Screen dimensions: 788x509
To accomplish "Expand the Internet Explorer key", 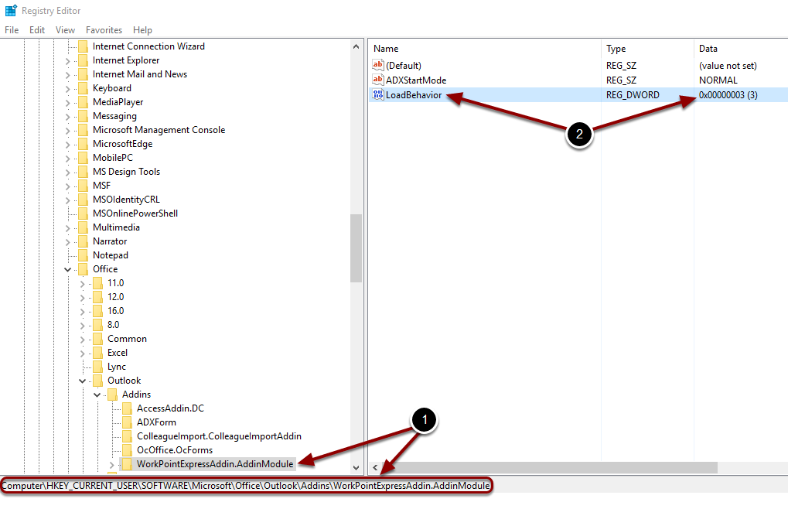I will (x=68, y=61).
